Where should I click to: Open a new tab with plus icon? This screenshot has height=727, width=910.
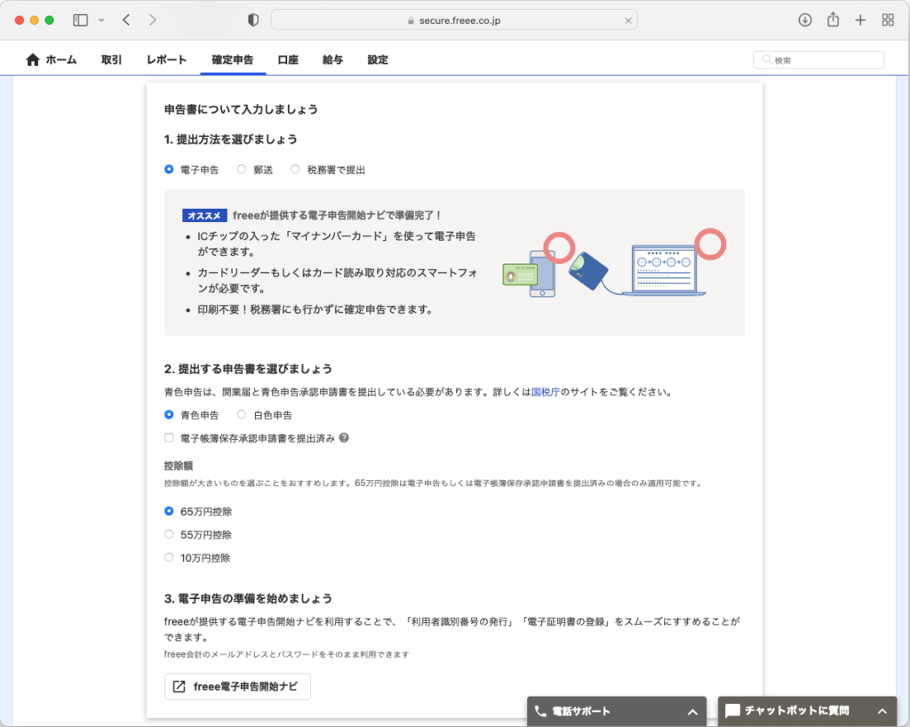(860, 20)
